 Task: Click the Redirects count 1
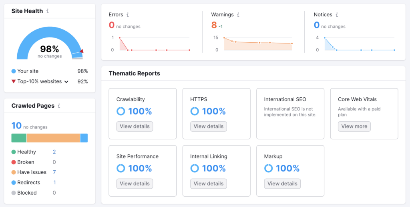(54, 183)
